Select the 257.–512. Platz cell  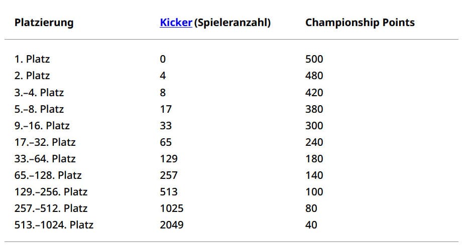51,208
